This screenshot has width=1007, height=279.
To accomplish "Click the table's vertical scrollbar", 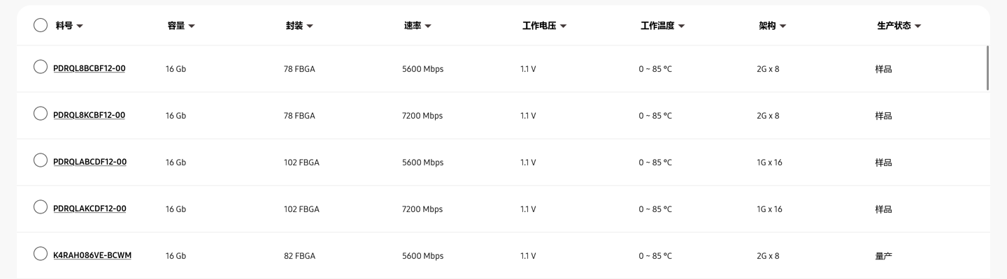I will click(987, 68).
